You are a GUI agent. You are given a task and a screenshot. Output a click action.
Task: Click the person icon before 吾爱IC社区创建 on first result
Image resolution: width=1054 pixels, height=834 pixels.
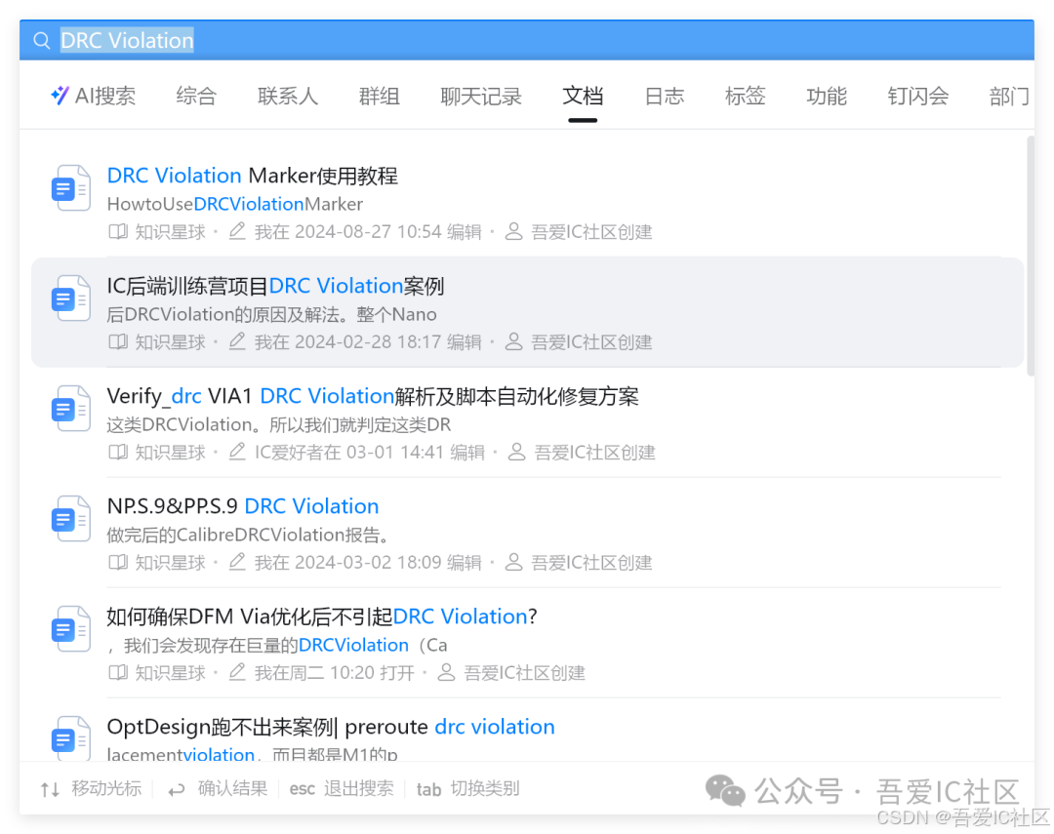point(514,231)
